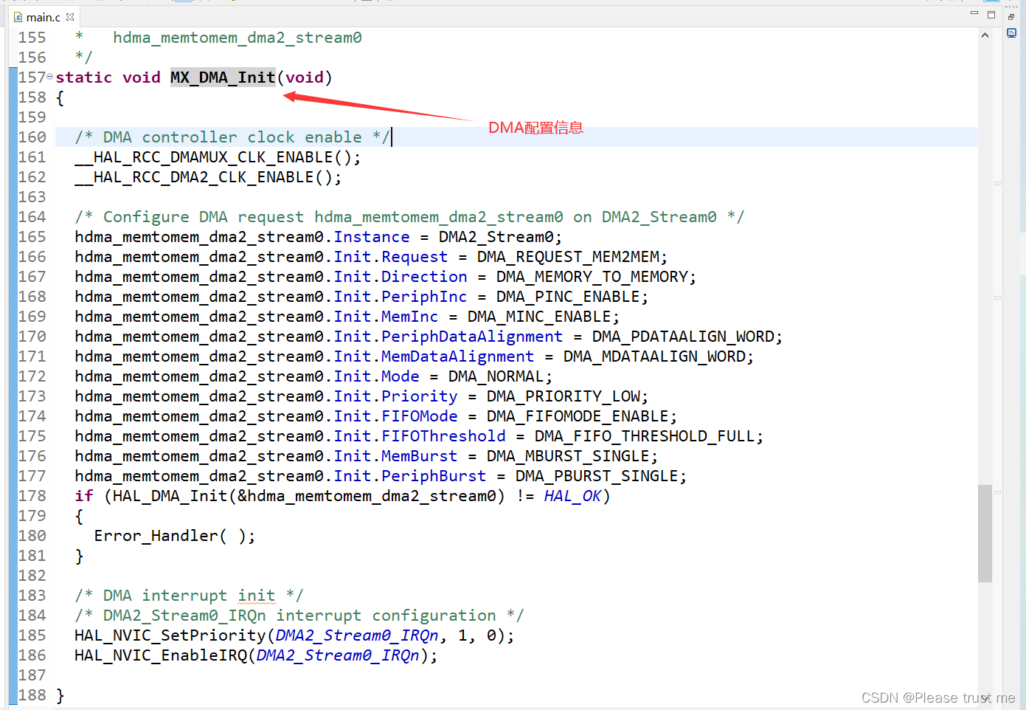Collapse the MX_DMA_Init function fold marker
Image resolution: width=1026 pixels, height=710 pixels.
coord(49,76)
